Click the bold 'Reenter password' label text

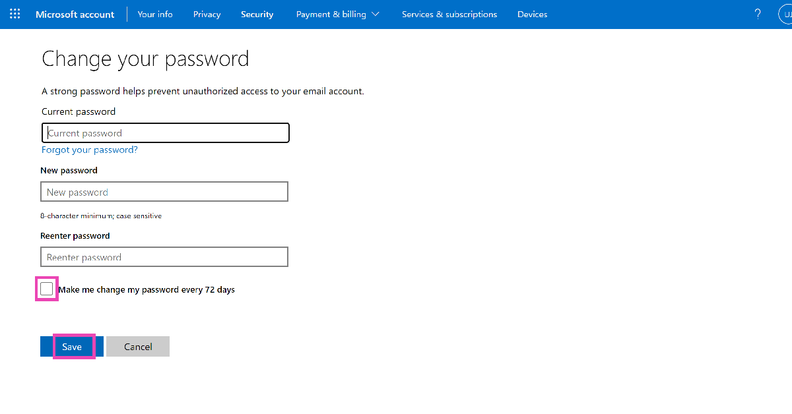tap(75, 235)
